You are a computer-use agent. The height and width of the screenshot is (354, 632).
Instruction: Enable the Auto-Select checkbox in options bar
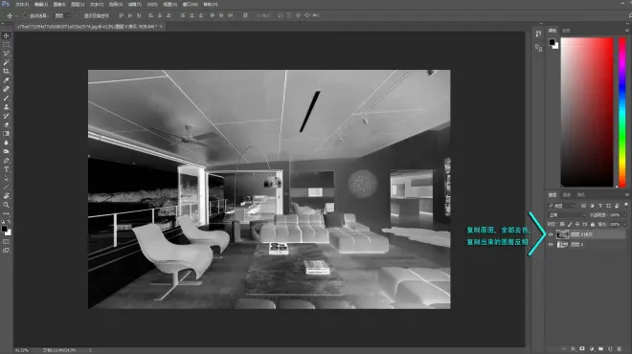[26, 15]
